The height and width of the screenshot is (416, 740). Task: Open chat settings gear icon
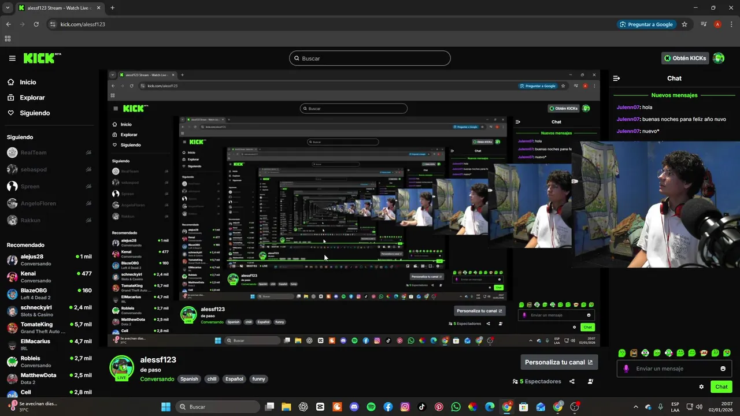coord(701,387)
